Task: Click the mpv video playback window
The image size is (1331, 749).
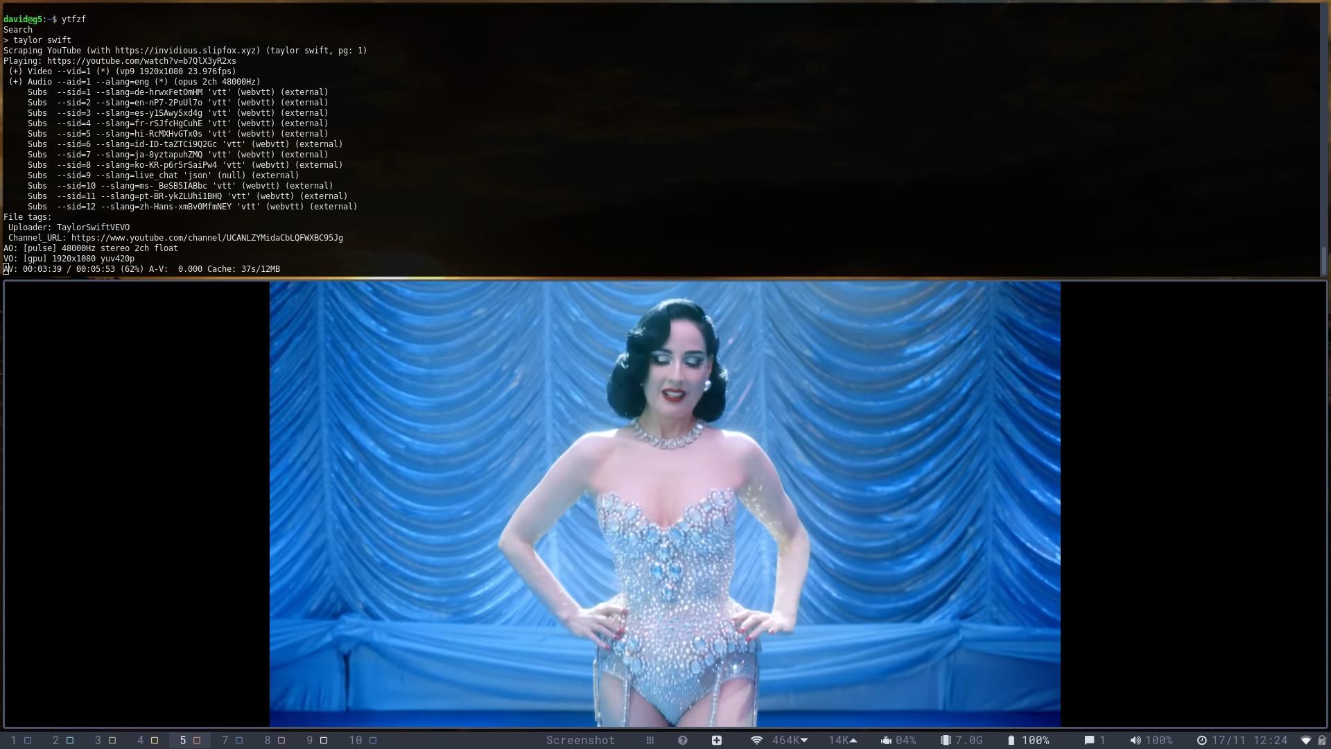Action: (664, 503)
